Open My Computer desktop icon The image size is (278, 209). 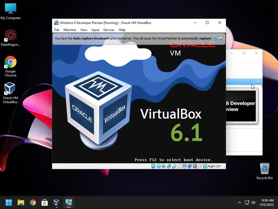[11, 11]
